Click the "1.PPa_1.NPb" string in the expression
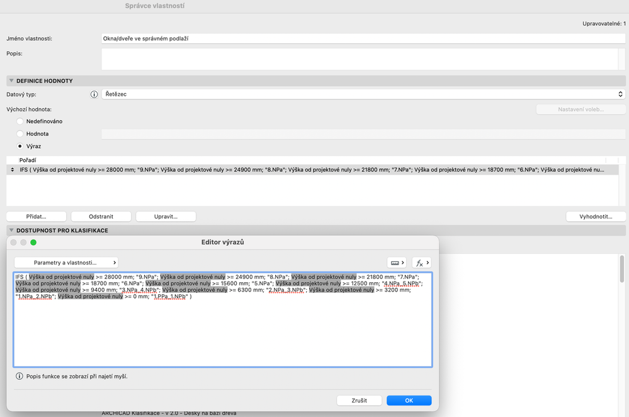 click(170, 297)
